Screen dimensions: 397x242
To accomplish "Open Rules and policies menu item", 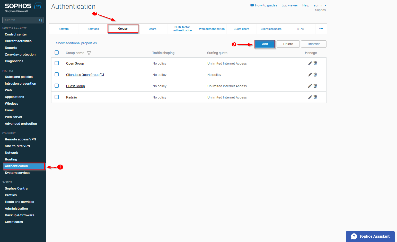I will (19, 77).
